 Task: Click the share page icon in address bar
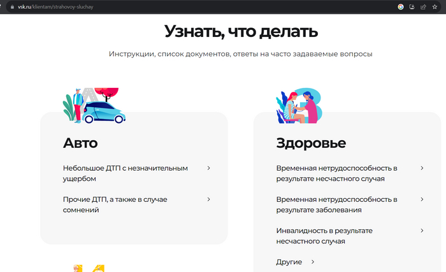click(423, 7)
